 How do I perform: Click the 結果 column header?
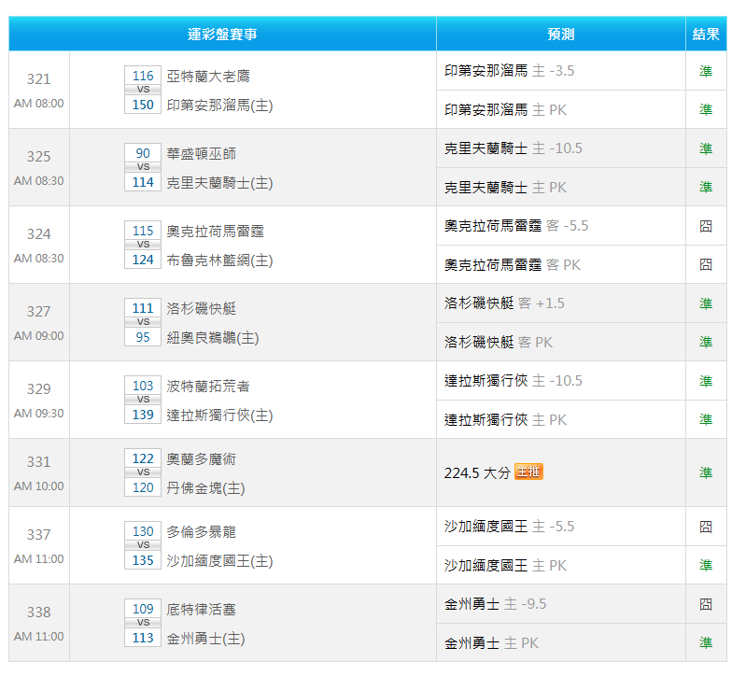[706, 34]
